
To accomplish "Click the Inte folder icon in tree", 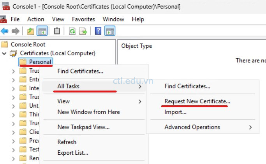I will click(23, 88).
